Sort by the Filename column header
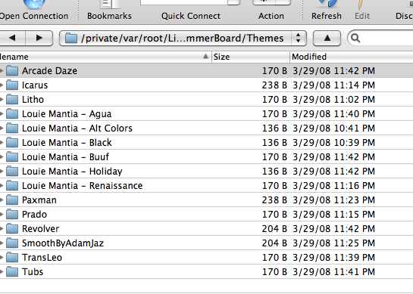The height and width of the screenshot is (294, 413). click(105, 57)
